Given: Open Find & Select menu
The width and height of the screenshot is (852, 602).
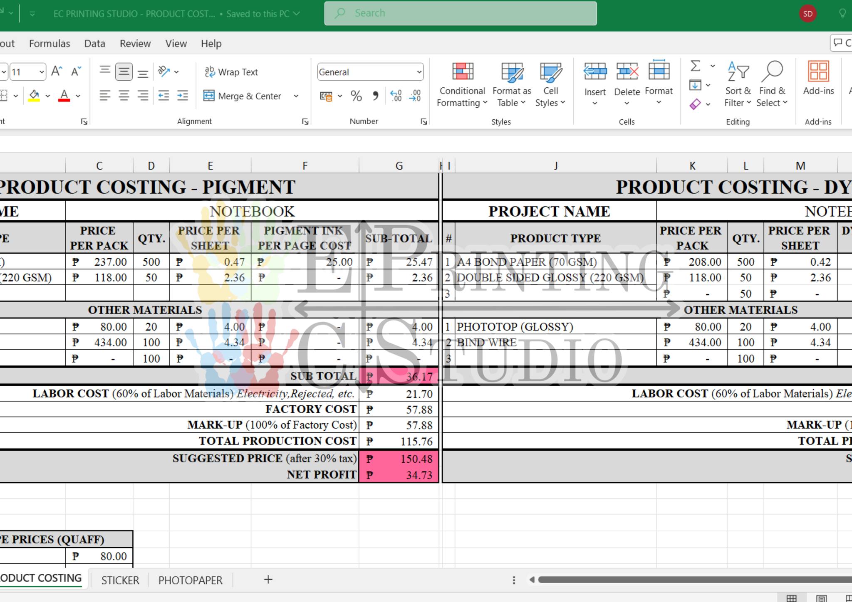Looking at the screenshot, I should click(x=772, y=84).
